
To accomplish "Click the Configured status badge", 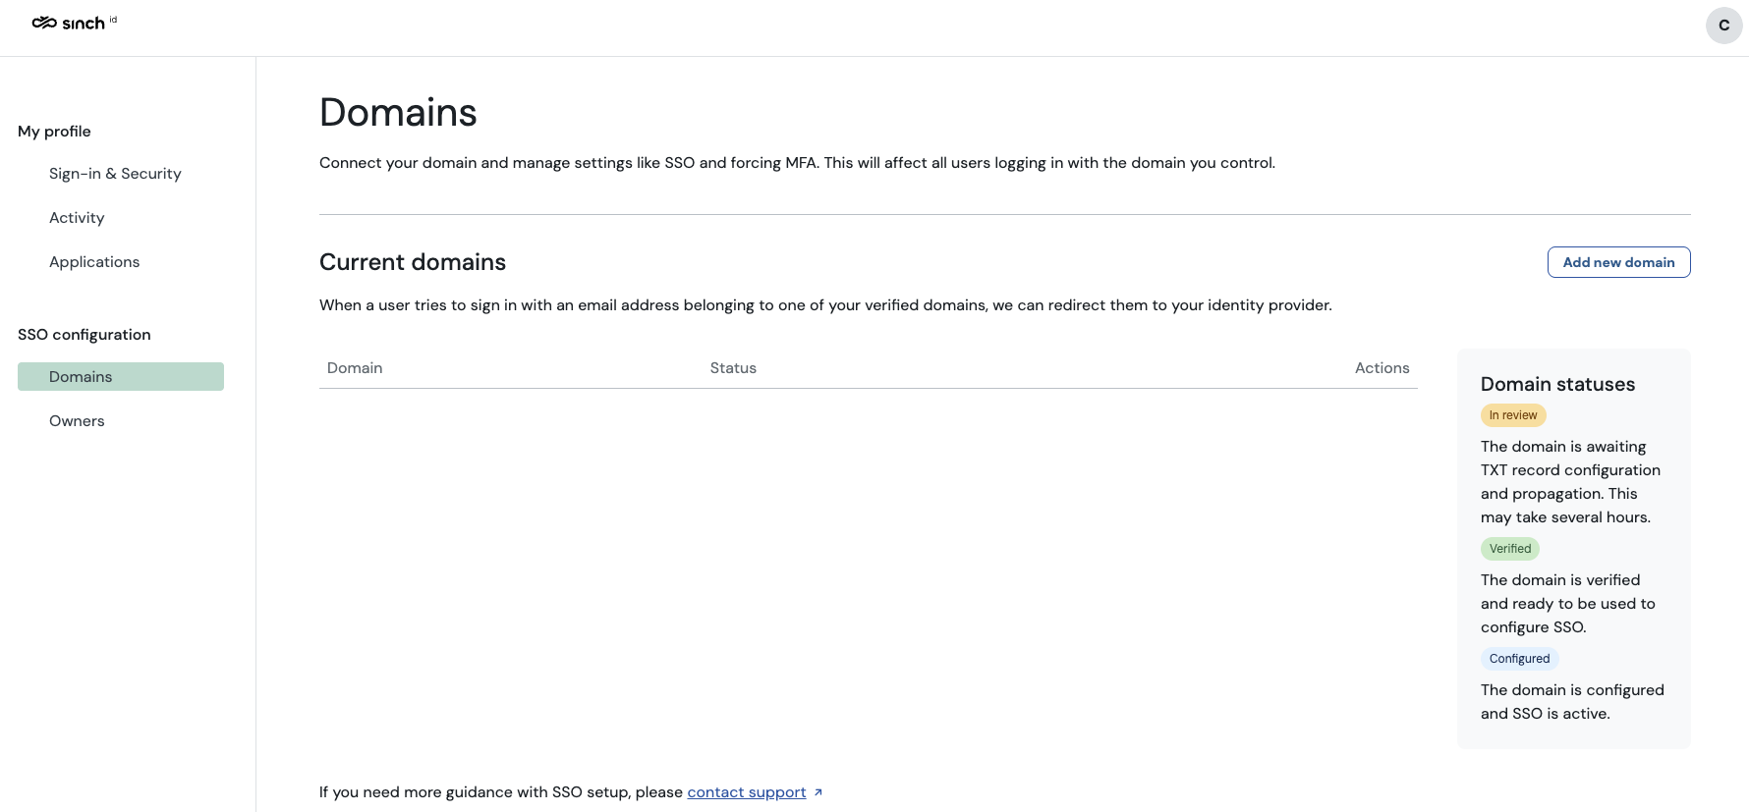I will tap(1519, 659).
